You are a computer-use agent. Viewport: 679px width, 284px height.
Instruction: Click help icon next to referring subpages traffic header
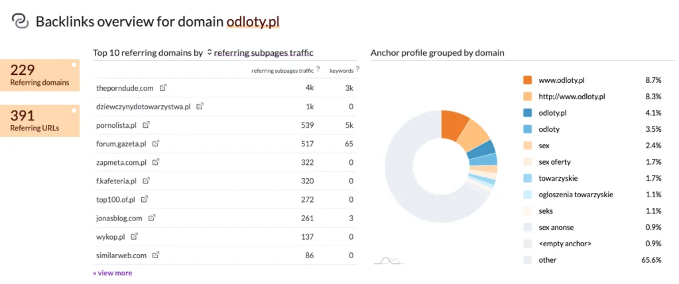click(x=318, y=69)
